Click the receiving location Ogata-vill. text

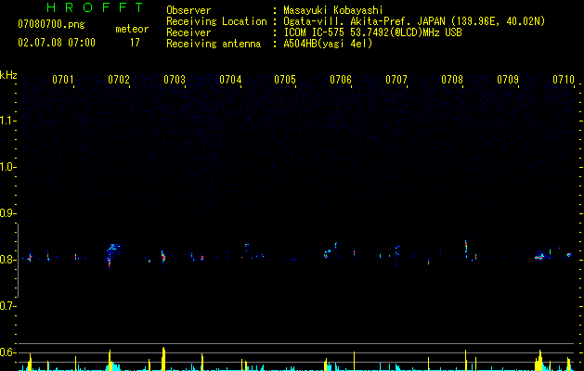tap(414, 21)
